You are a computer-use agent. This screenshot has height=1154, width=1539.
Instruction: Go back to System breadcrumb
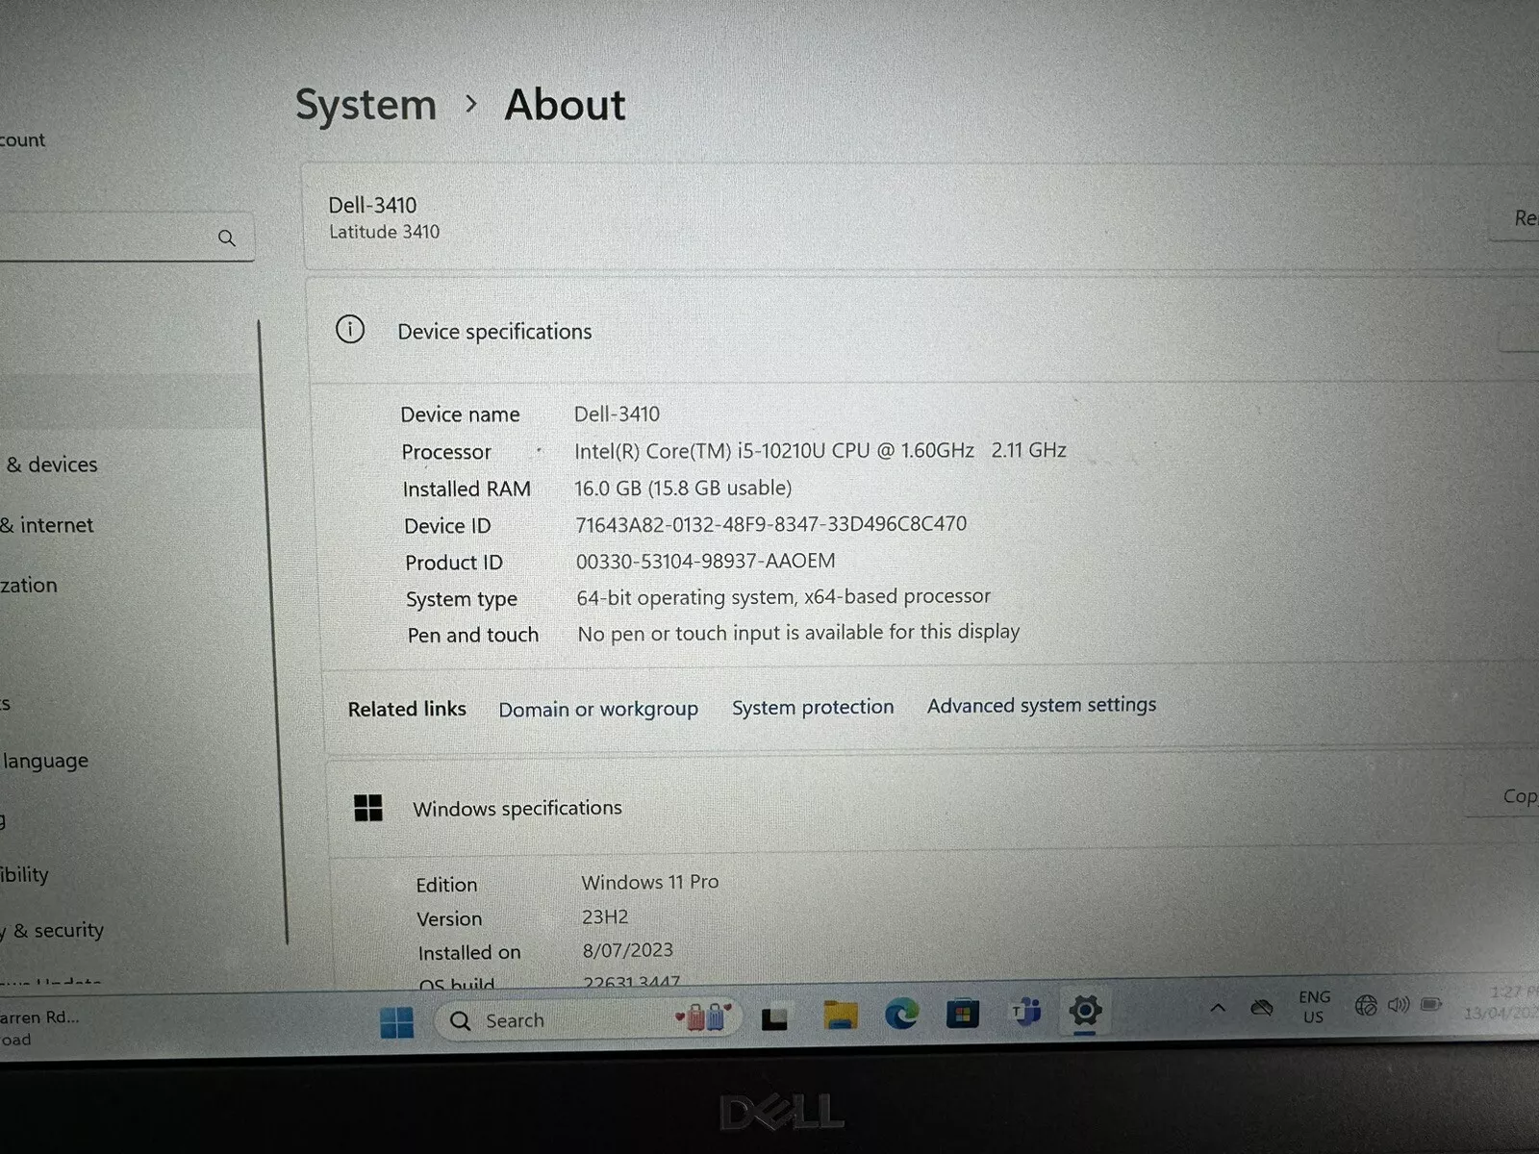(x=366, y=105)
